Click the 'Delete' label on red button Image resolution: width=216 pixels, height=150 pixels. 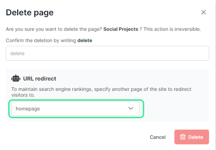[196, 137]
